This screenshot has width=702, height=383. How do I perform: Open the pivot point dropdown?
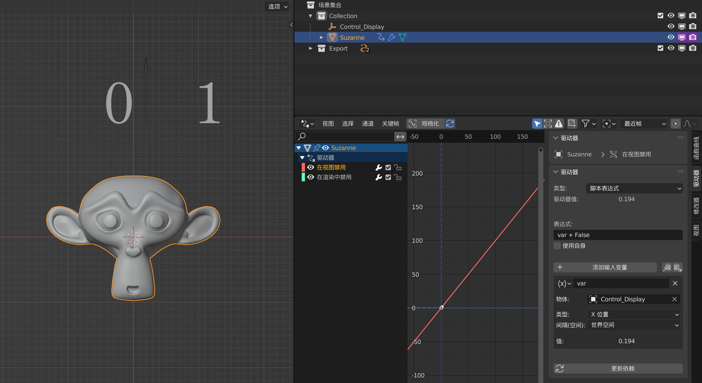coord(609,124)
